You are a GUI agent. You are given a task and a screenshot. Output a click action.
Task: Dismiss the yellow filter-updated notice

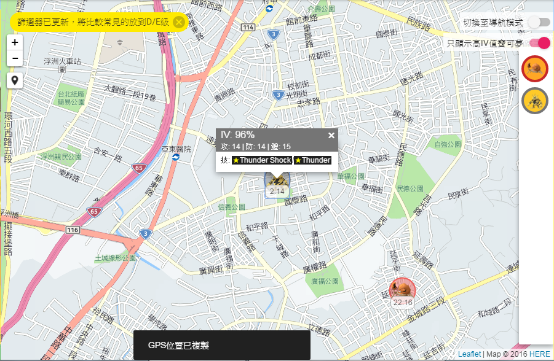click(179, 22)
